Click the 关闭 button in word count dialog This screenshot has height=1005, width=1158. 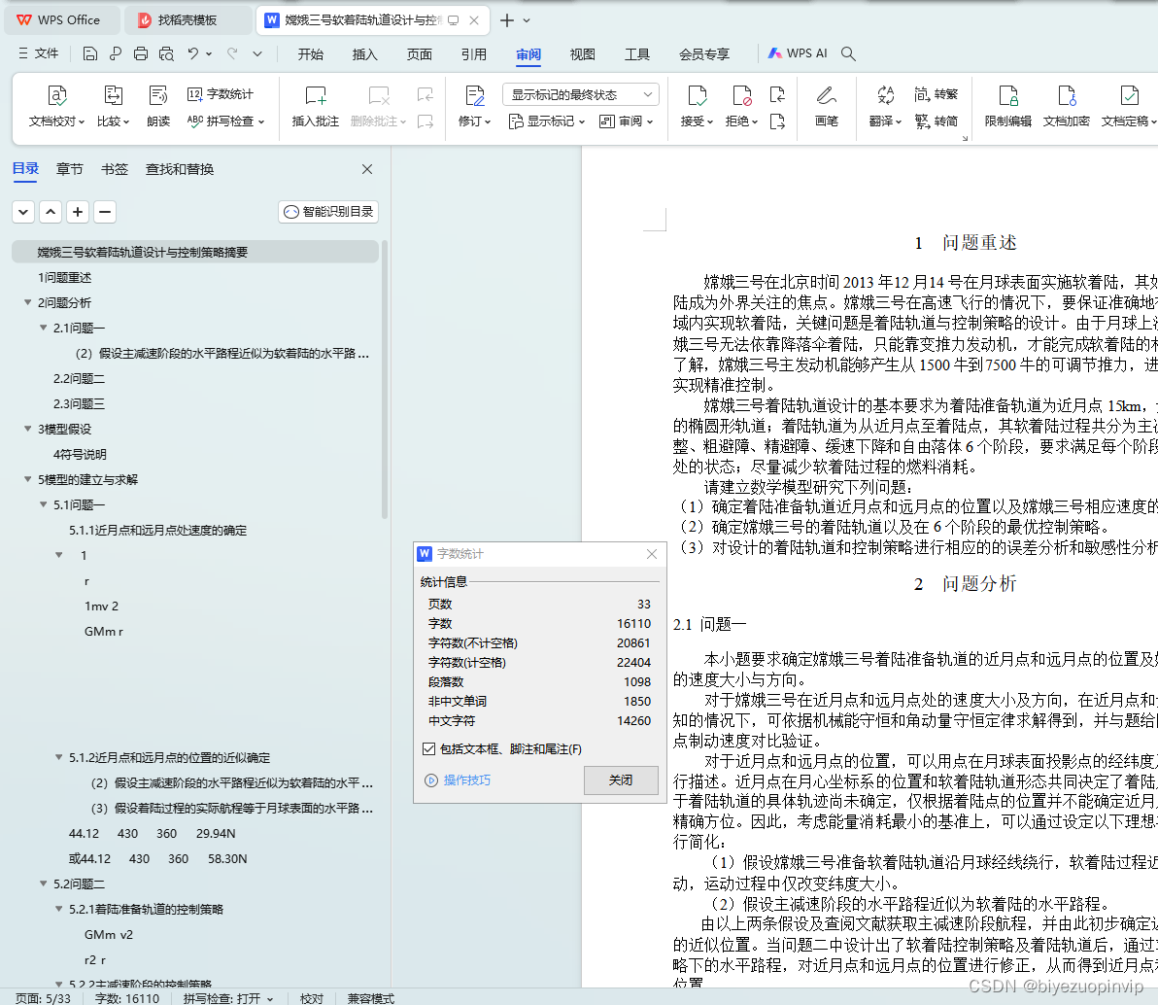pyautogui.click(x=621, y=780)
